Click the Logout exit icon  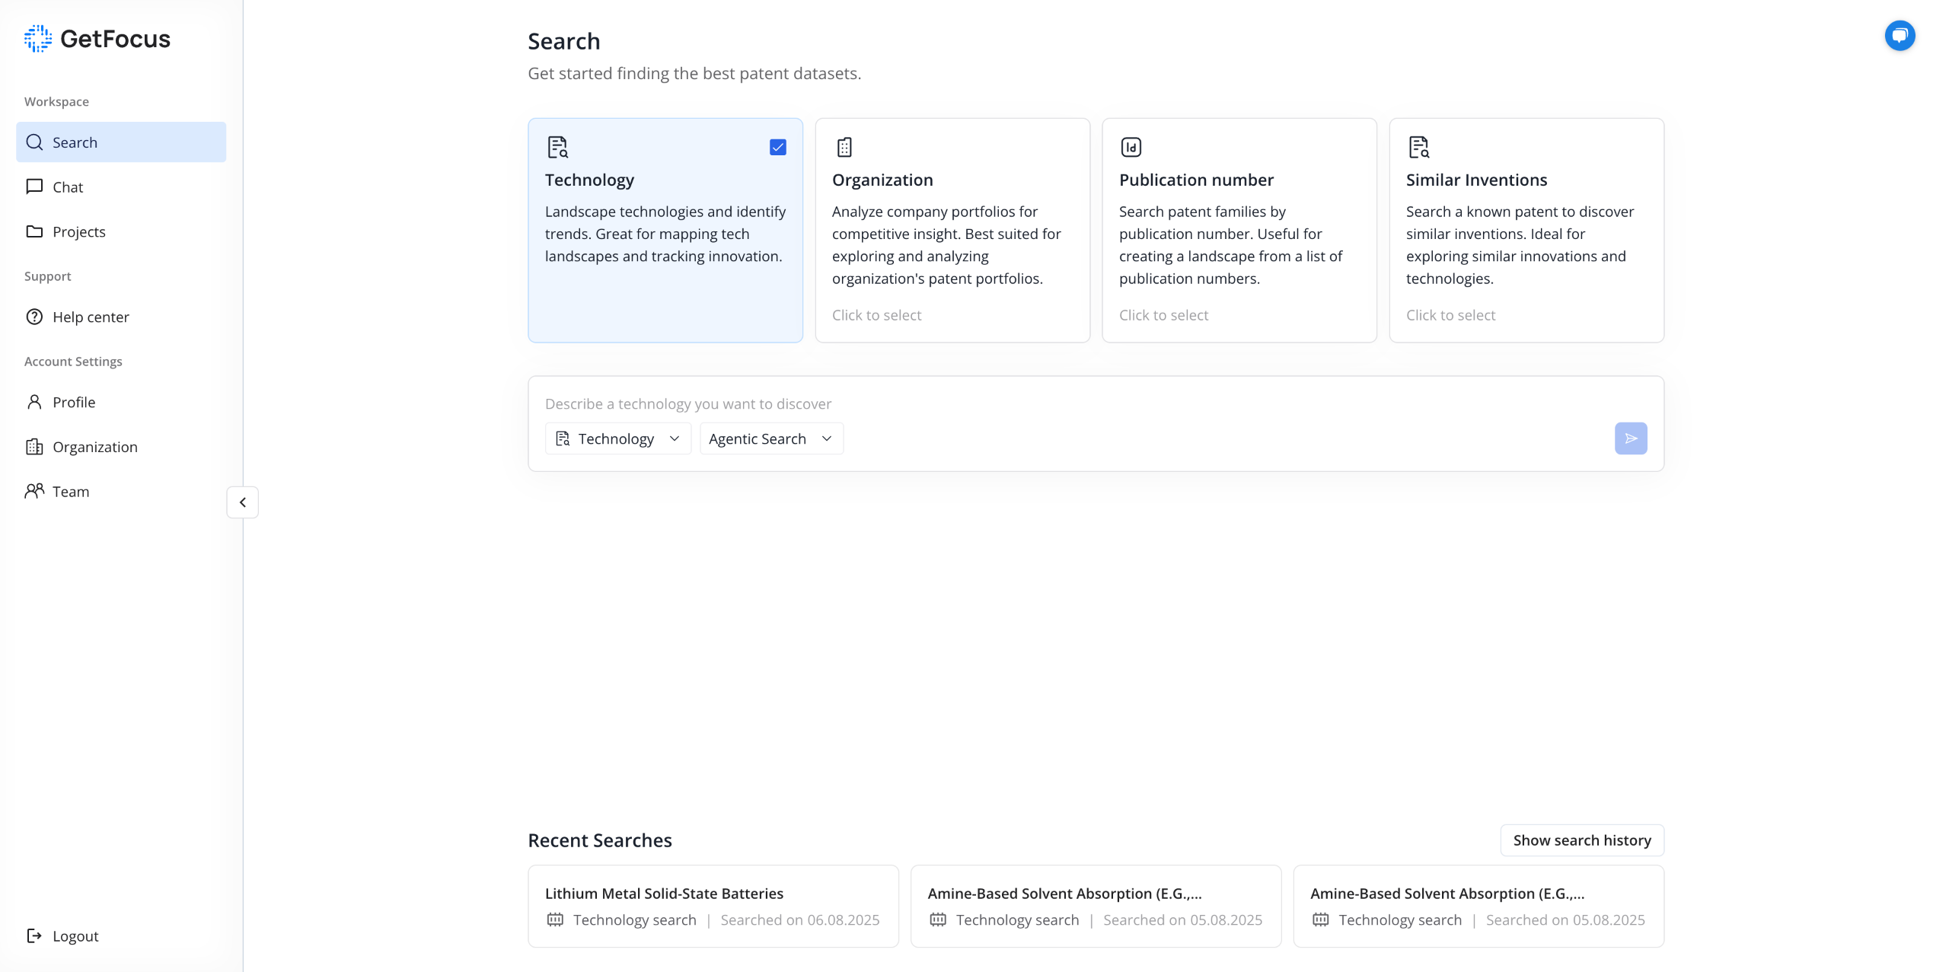(x=34, y=935)
